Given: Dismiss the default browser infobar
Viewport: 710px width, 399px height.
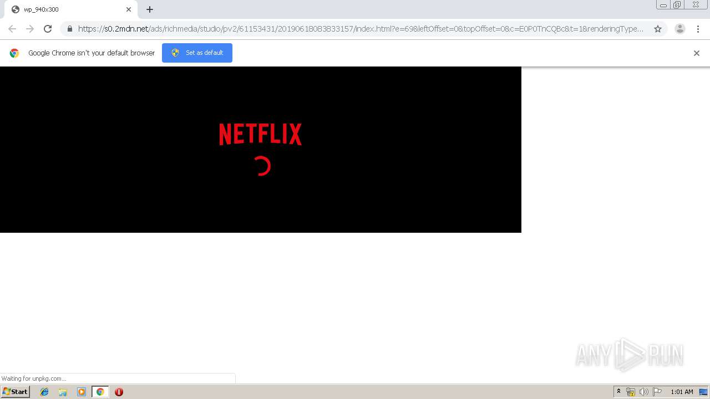Looking at the screenshot, I should [697, 53].
